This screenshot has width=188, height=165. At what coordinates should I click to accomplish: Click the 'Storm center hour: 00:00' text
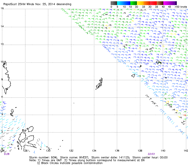point(150,157)
